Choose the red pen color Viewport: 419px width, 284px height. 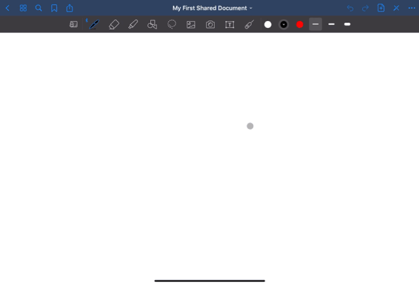click(x=300, y=24)
